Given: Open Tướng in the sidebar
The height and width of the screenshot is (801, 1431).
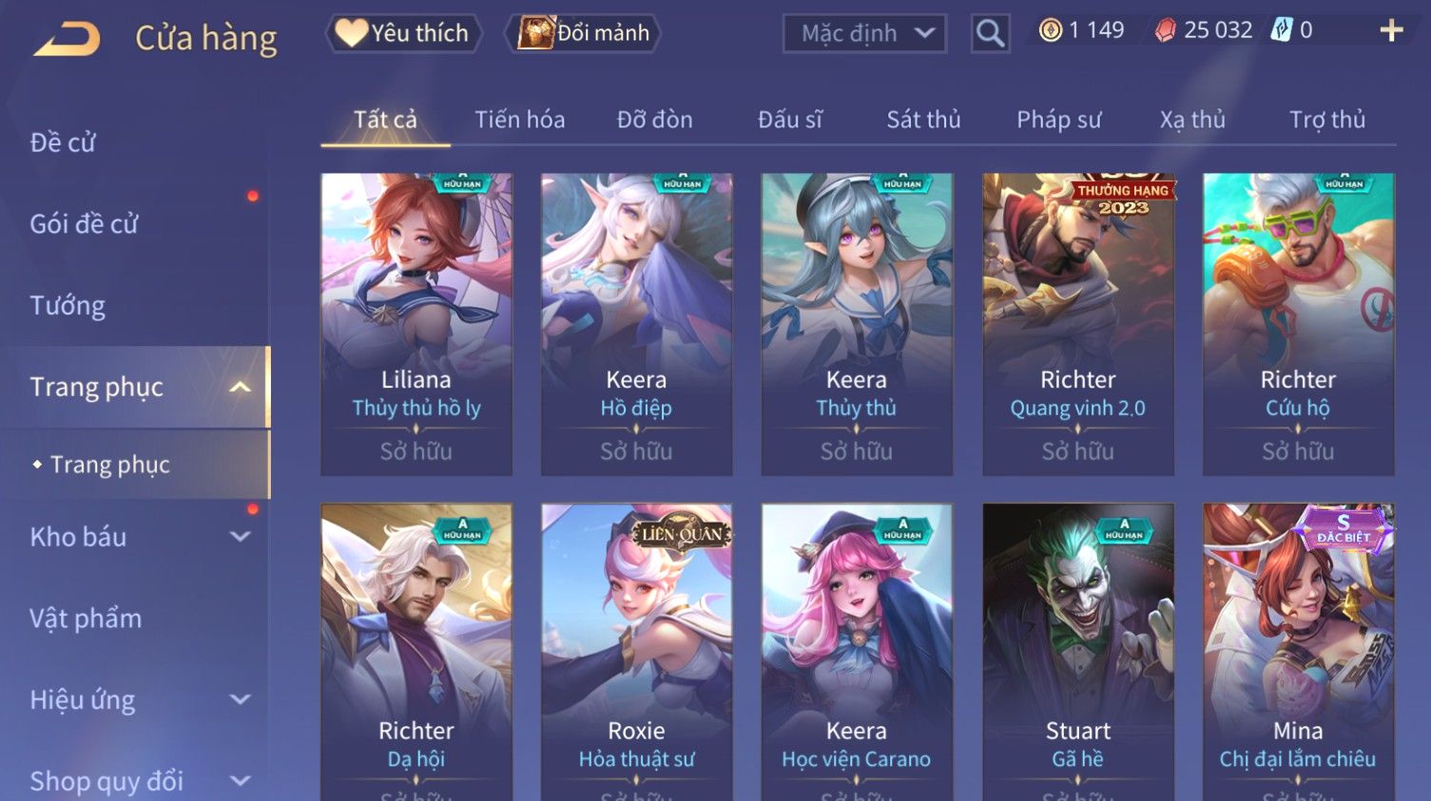Looking at the screenshot, I should 68,306.
